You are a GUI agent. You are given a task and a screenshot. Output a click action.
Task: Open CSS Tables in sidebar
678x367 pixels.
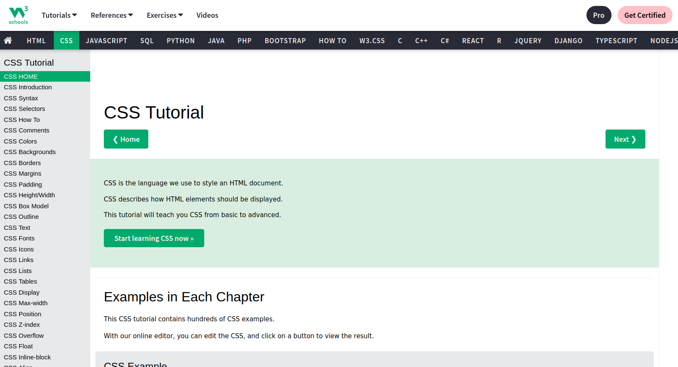pyautogui.click(x=45, y=281)
